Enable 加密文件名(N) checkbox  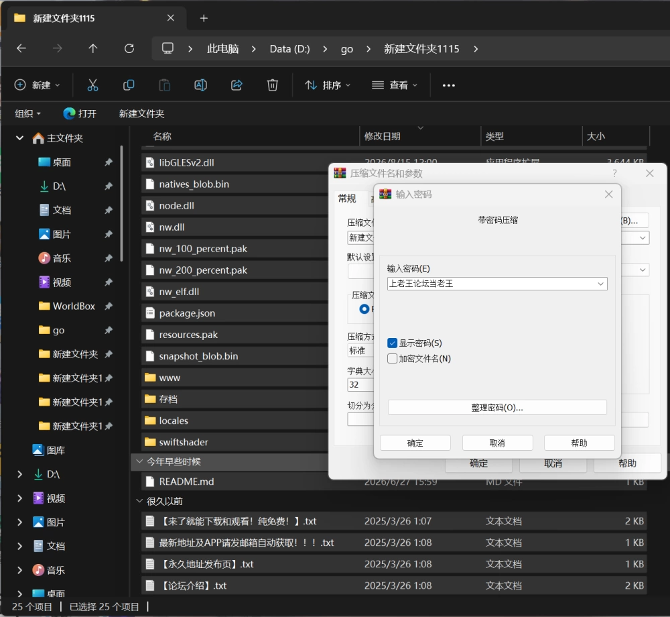pos(392,358)
